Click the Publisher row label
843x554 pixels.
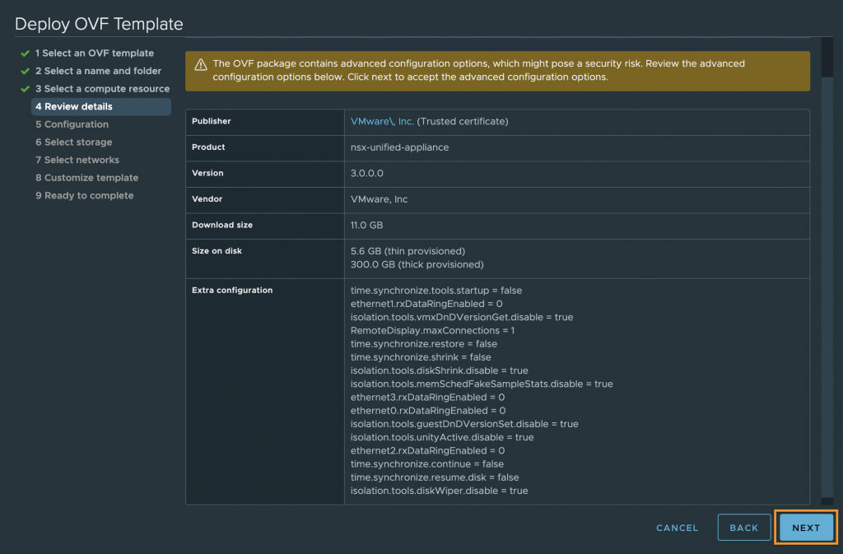point(212,121)
